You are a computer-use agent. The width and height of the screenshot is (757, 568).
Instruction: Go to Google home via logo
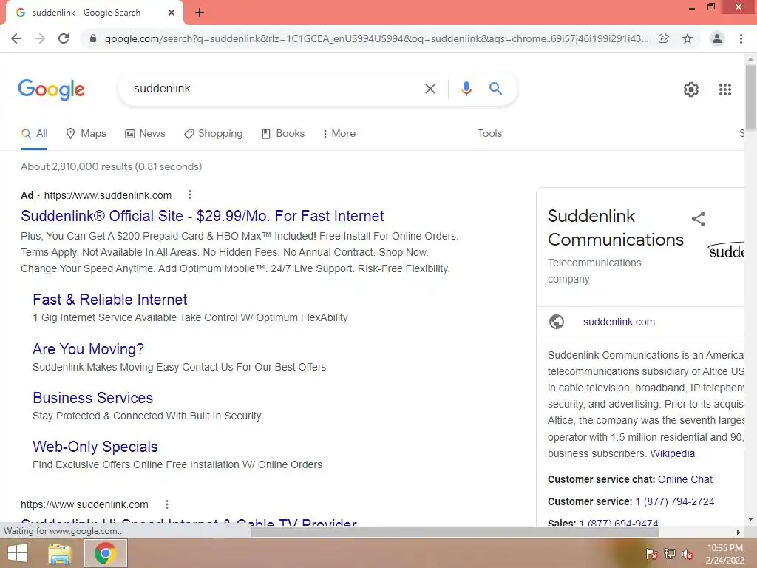click(x=51, y=89)
